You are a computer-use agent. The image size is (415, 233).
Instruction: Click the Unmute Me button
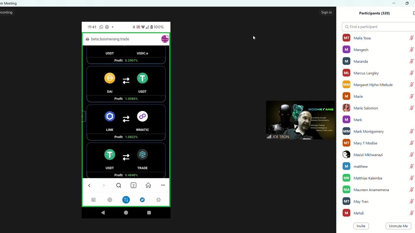[x=398, y=226]
